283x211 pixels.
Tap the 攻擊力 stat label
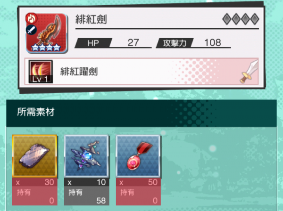coord(175,43)
